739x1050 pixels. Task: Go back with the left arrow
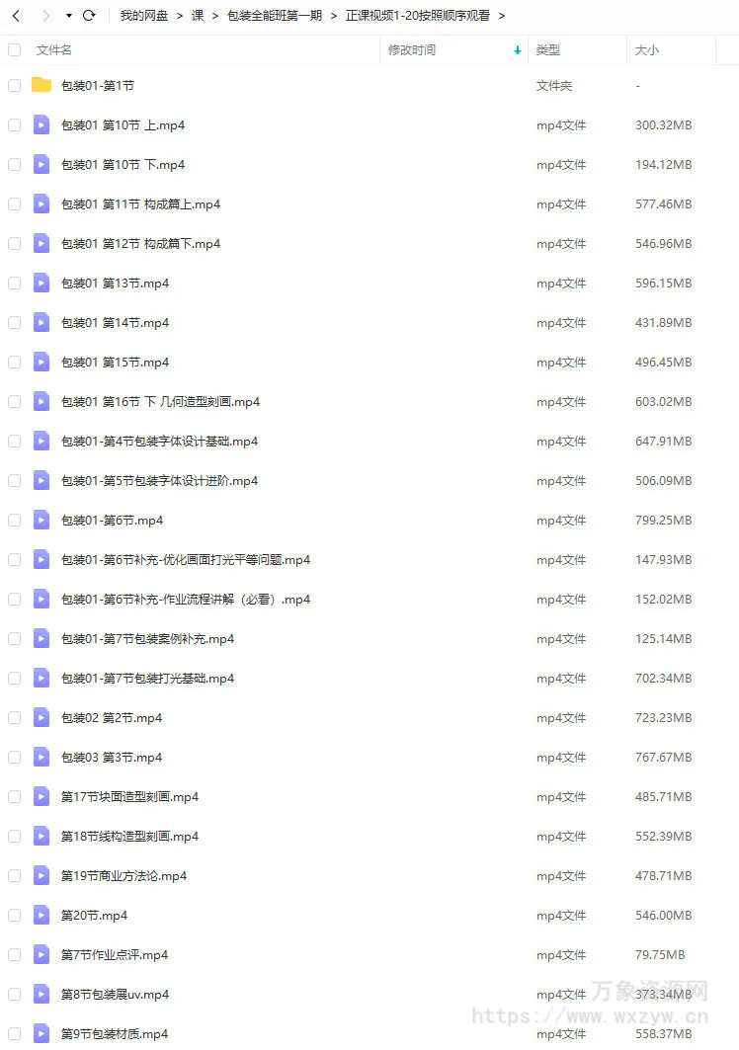tap(16, 16)
